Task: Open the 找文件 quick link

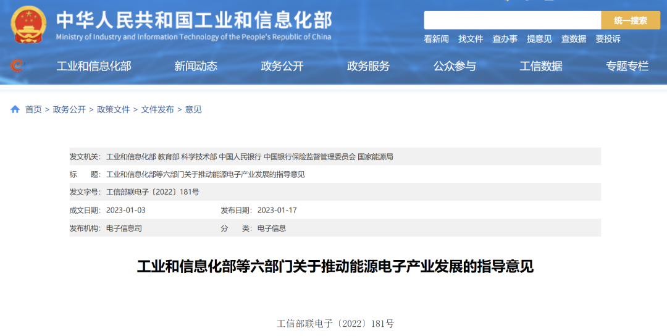Action: (x=471, y=39)
